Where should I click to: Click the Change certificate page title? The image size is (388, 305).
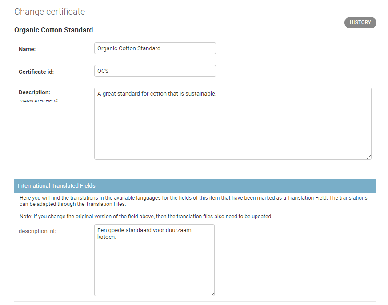point(49,12)
